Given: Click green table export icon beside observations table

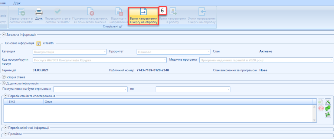Looking at the screenshot, I should (x=328, y=115).
